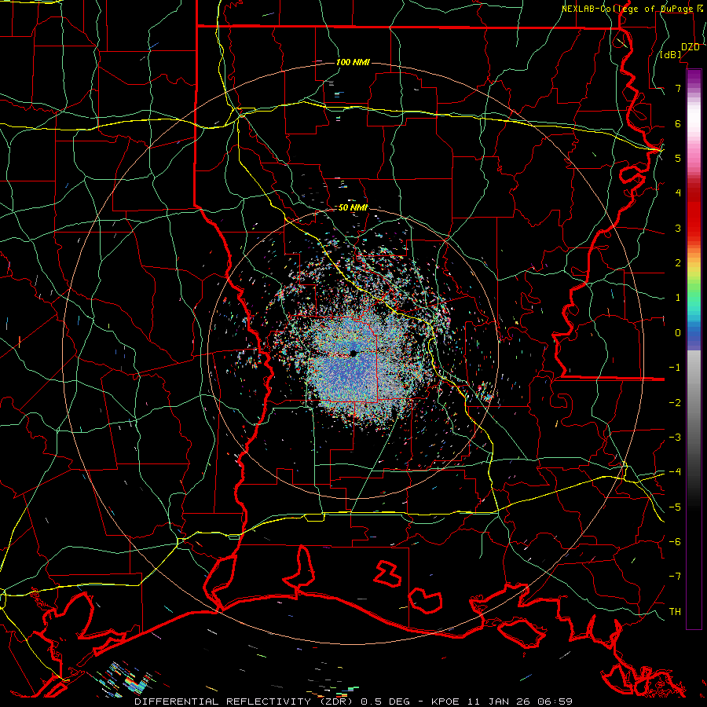Click the "6" tick label on color scale
Screen dimensions: 707x707
coord(678,123)
